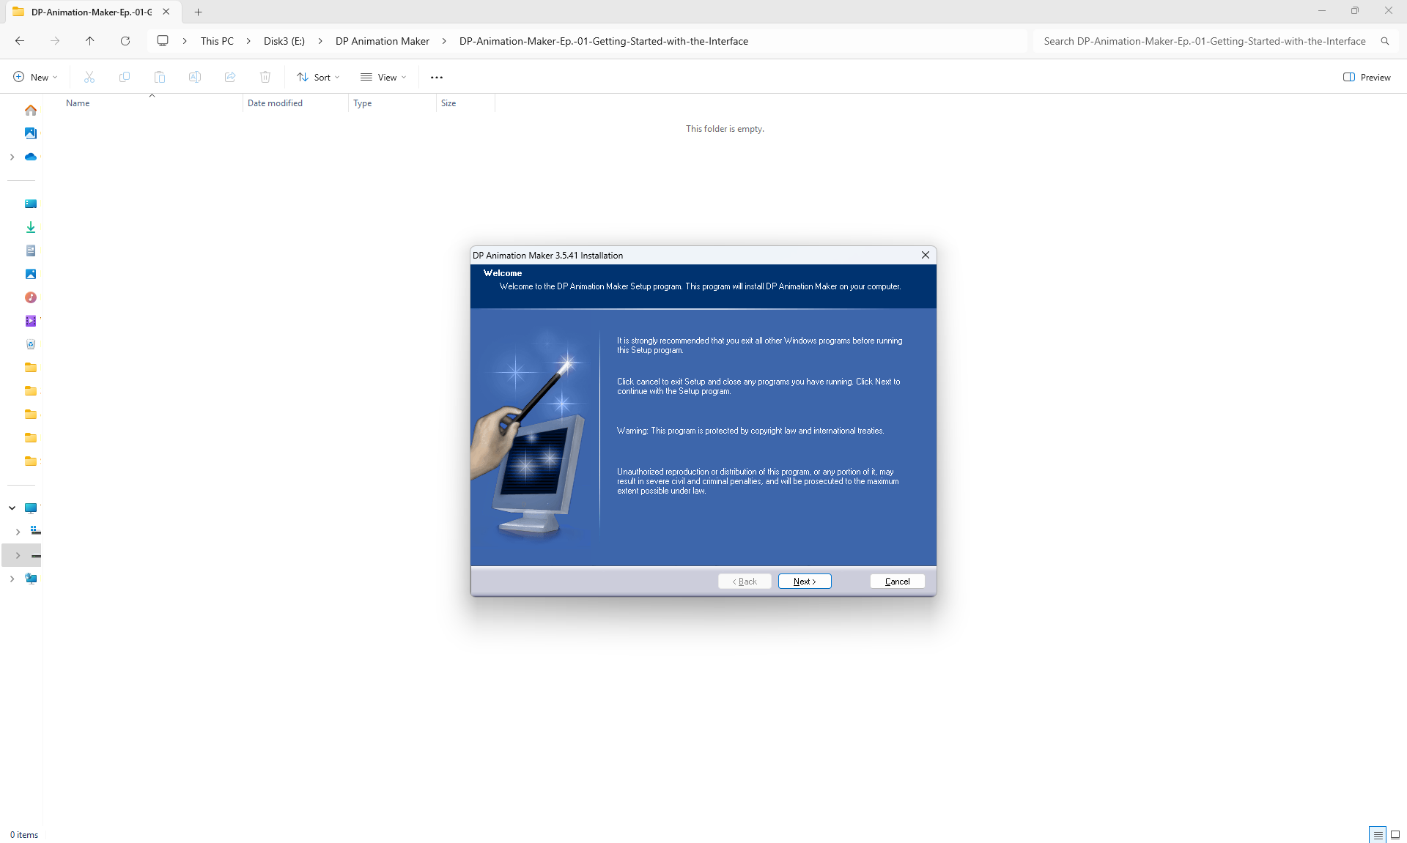Screen dimensions: 1407x843
Task: Switch to details view in the status bar
Action: pos(1378,834)
